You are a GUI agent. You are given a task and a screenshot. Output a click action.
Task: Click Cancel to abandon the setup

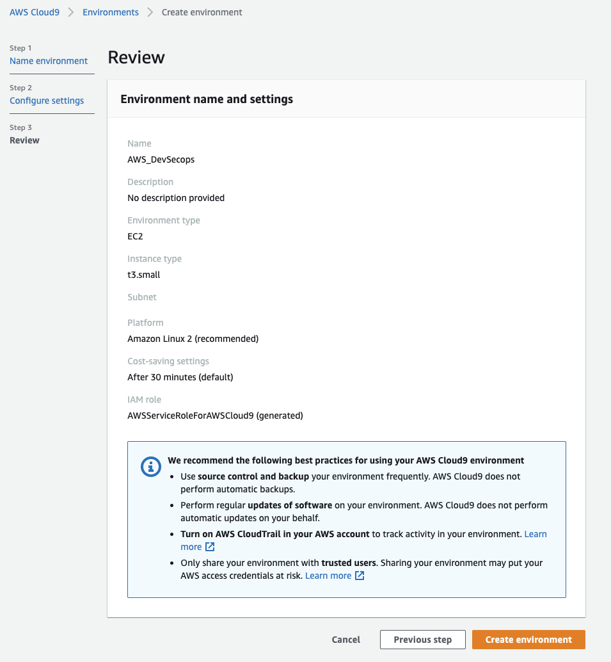coord(345,639)
